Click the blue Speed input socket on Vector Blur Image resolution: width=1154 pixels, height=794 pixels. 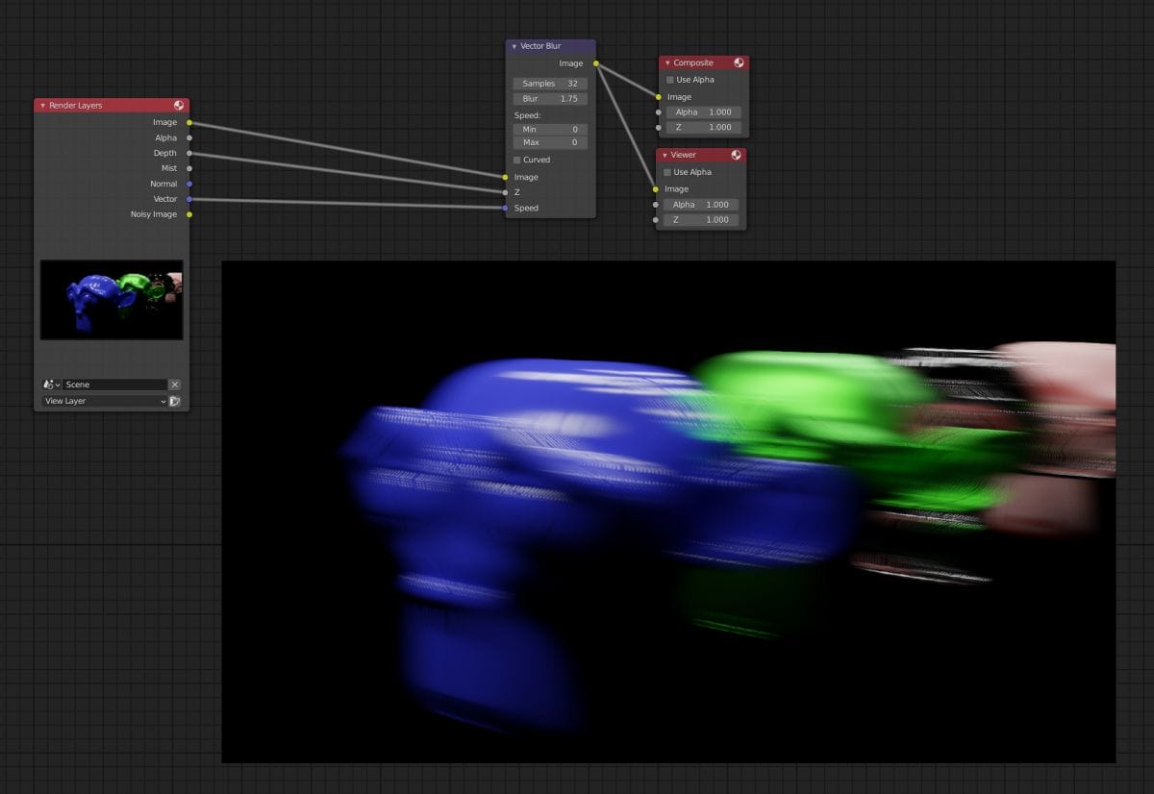click(x=506, y=208)
